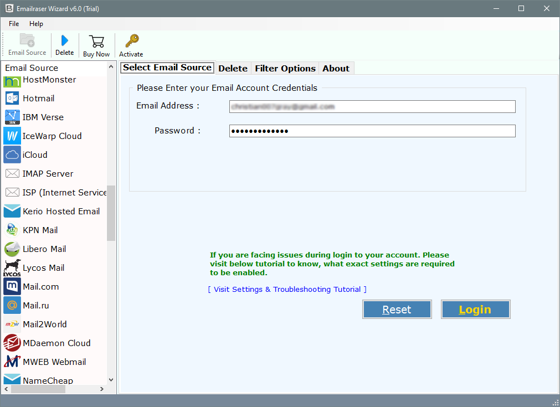Click the 'Email Source' panel header

(x=32, y=68)
